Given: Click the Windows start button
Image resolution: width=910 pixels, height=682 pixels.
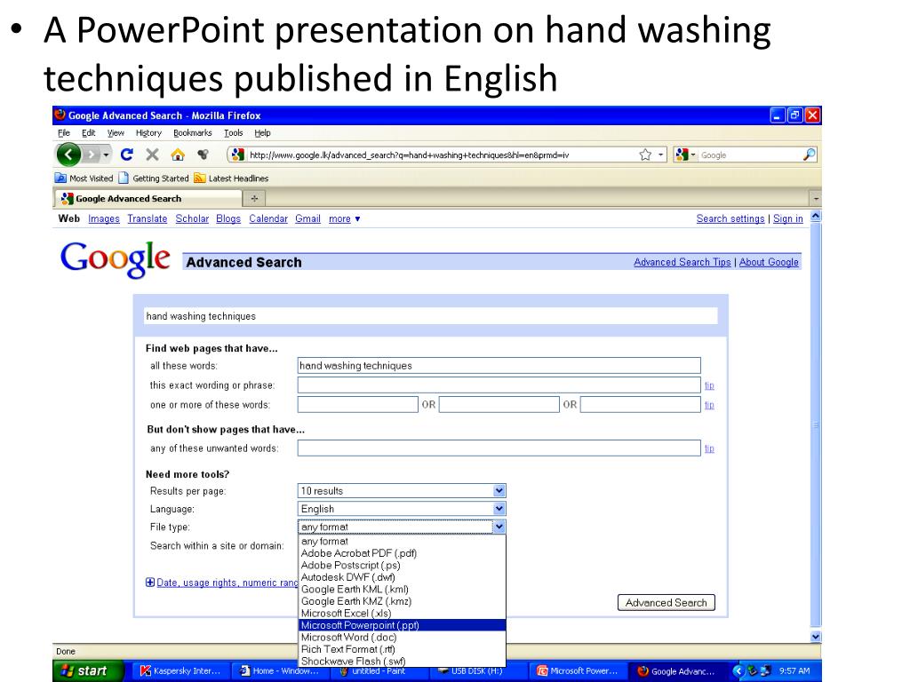Looking at the screenshot, I should tap(88, 671).
